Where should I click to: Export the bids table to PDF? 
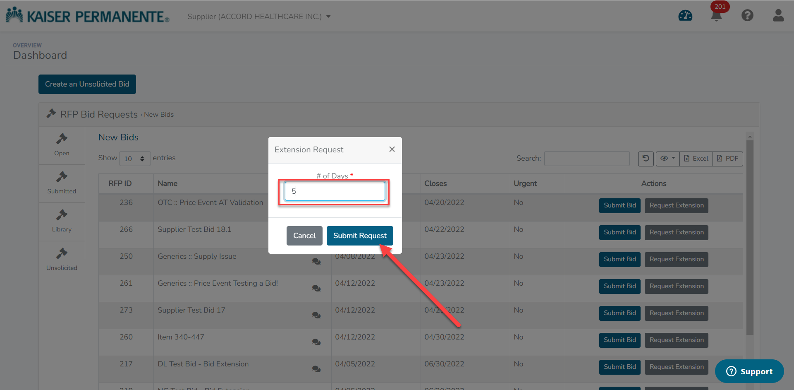[x=727, y=159]
